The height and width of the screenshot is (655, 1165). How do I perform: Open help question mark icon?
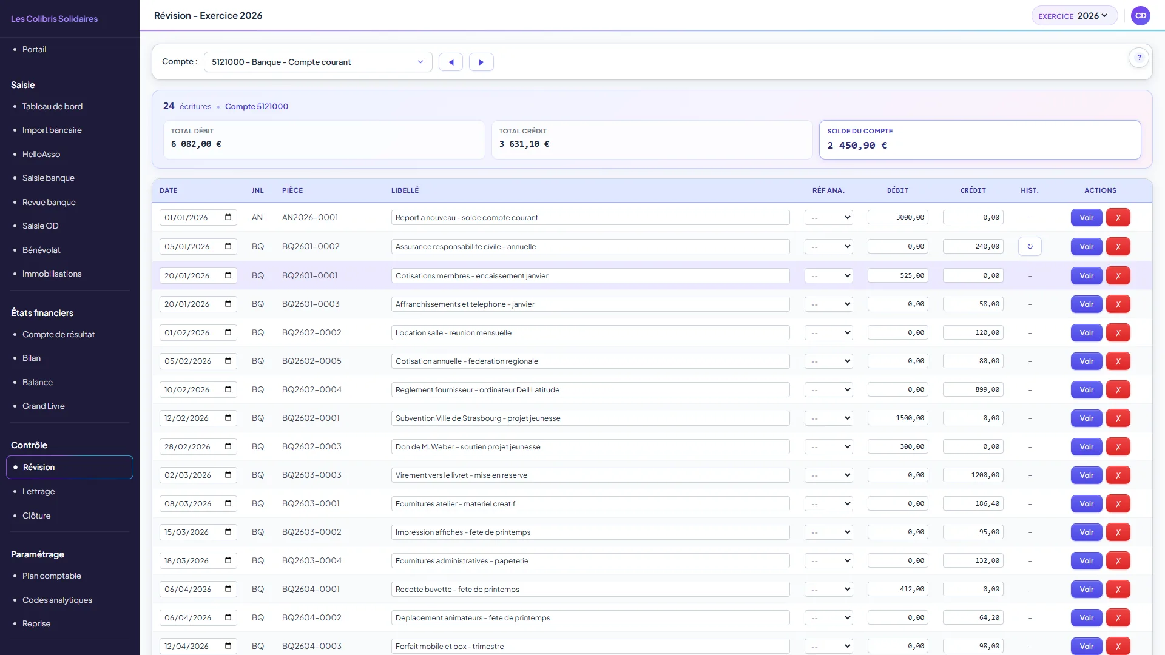coord(1139,58)
